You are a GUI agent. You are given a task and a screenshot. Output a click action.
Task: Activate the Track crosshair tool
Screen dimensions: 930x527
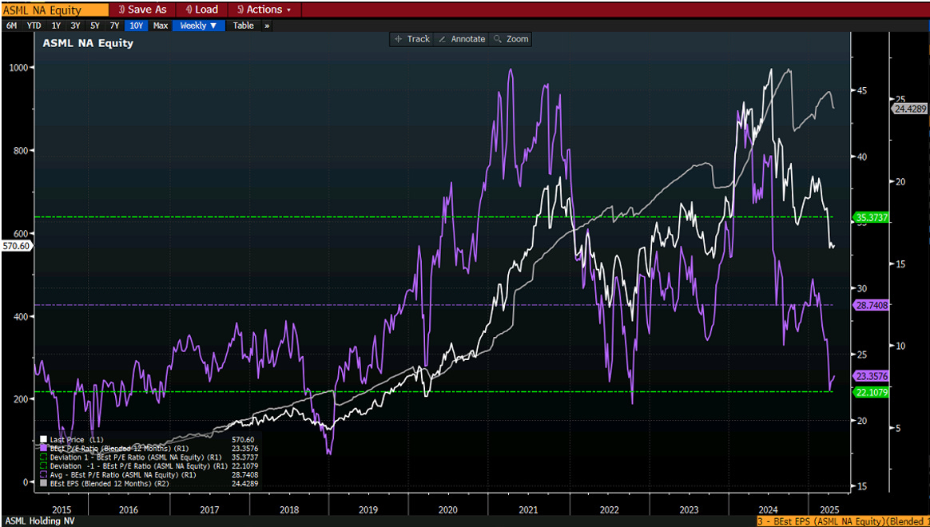click(411, 38)
